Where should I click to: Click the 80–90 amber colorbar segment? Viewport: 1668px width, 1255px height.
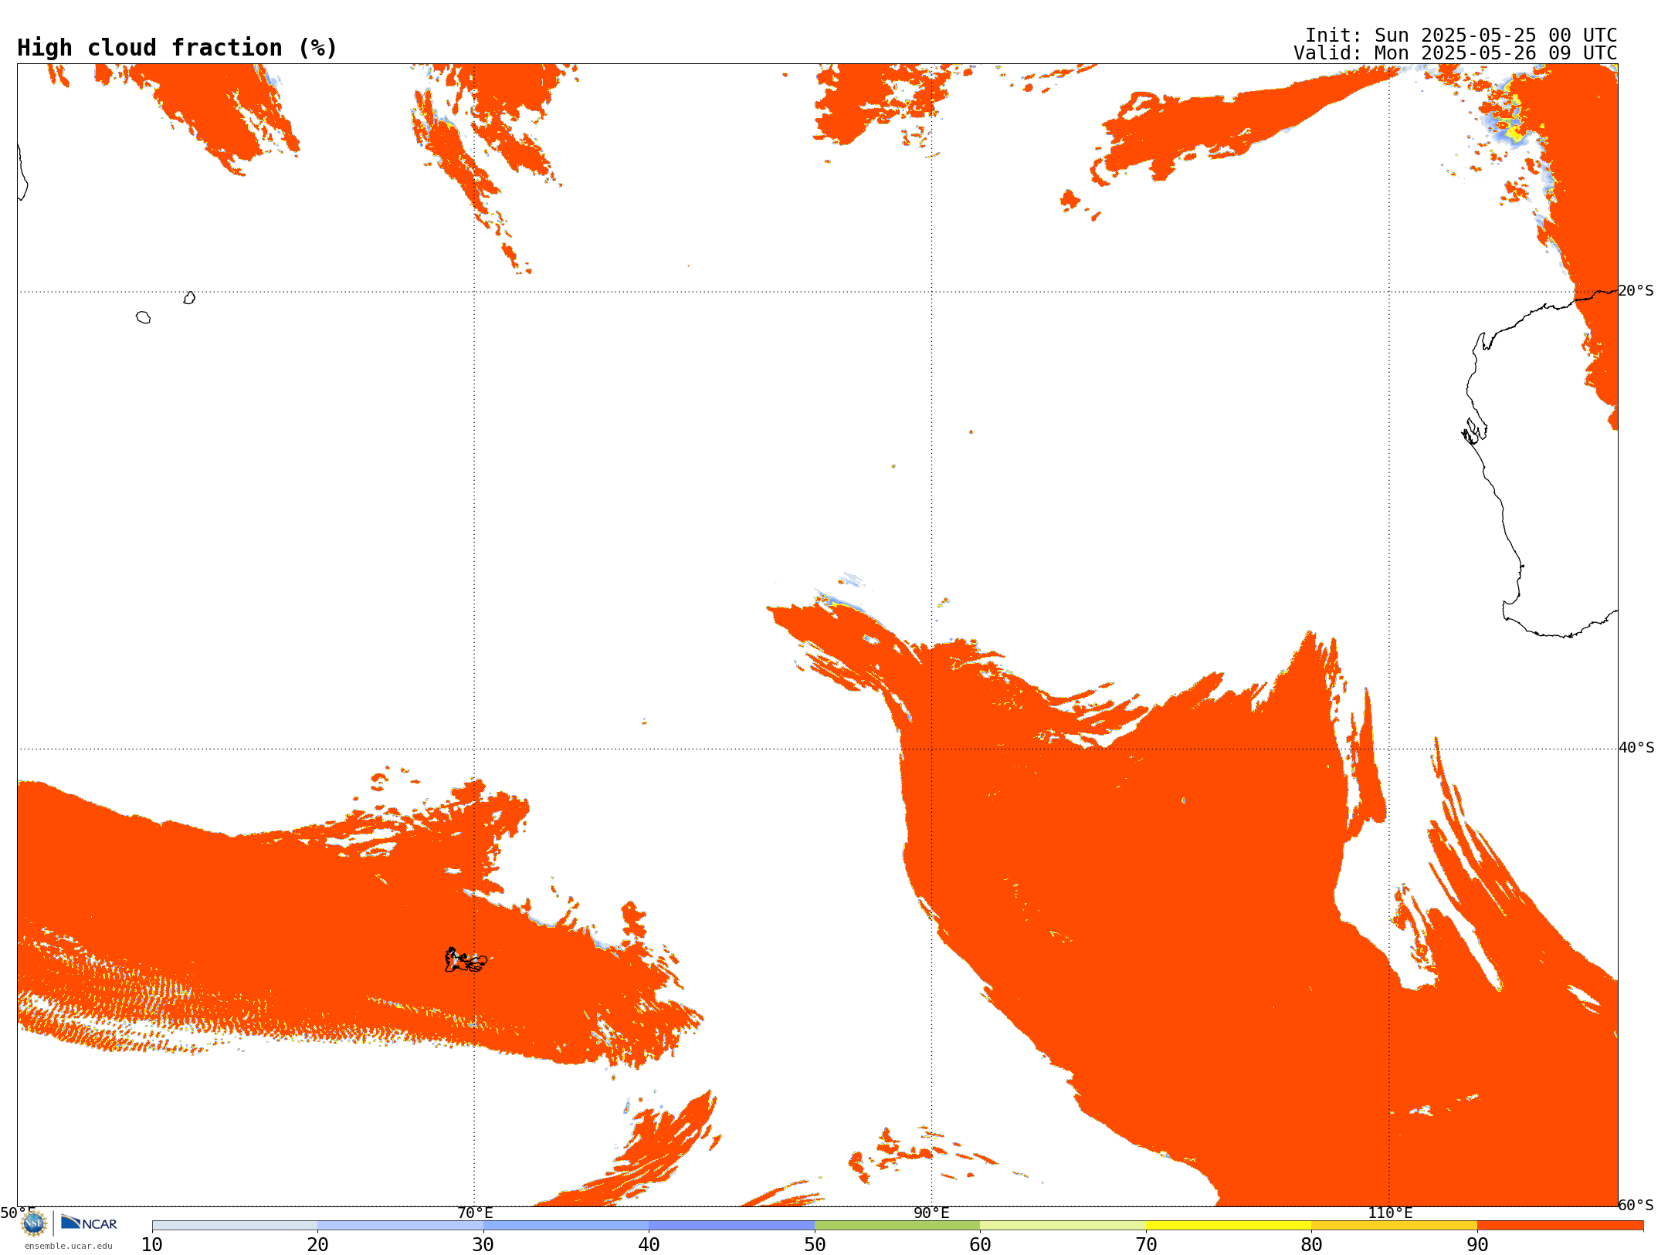click(1394, 1226)
